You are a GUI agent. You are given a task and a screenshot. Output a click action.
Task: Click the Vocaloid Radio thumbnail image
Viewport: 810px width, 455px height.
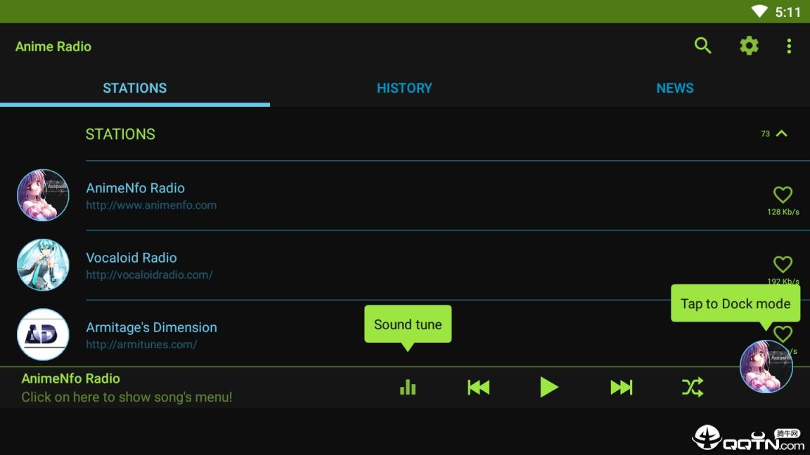click(43, 265)
